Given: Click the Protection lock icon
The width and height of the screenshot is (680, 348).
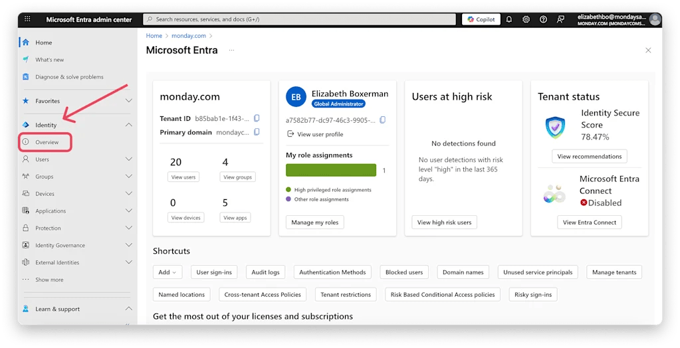Looking at the screenshot, I should [x=25, y=228].
